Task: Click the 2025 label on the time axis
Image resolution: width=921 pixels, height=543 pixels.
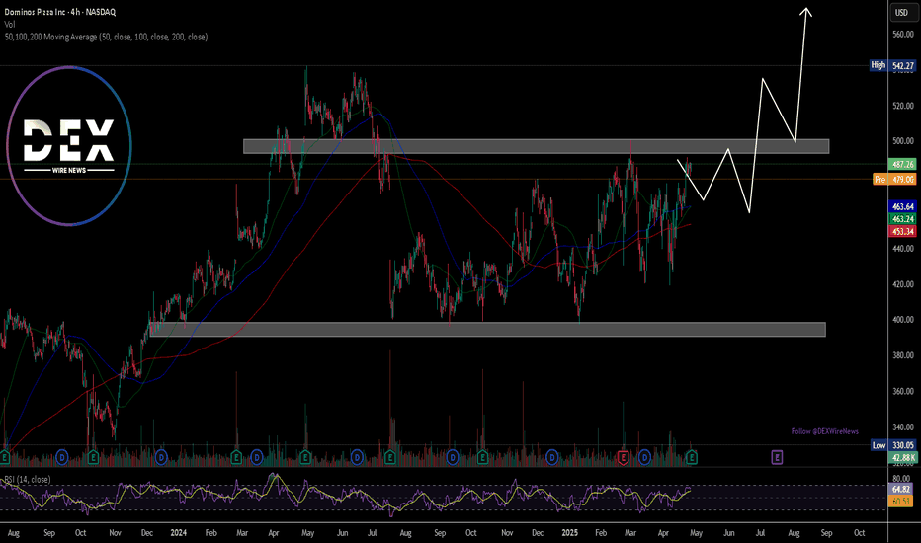Action: (569, 533)
